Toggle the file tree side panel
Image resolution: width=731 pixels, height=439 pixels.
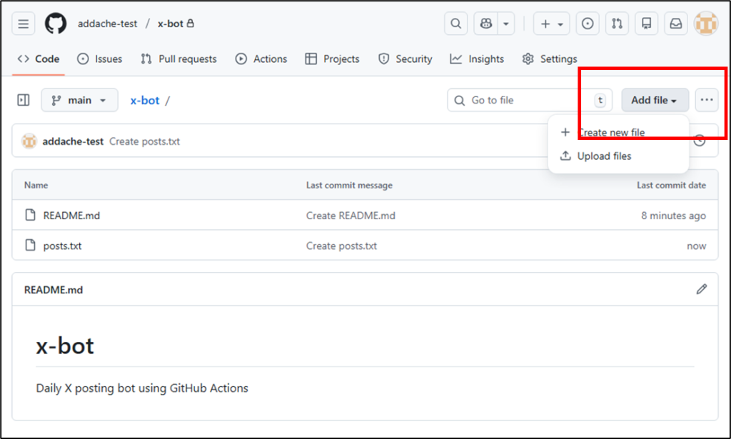[24, 100]
